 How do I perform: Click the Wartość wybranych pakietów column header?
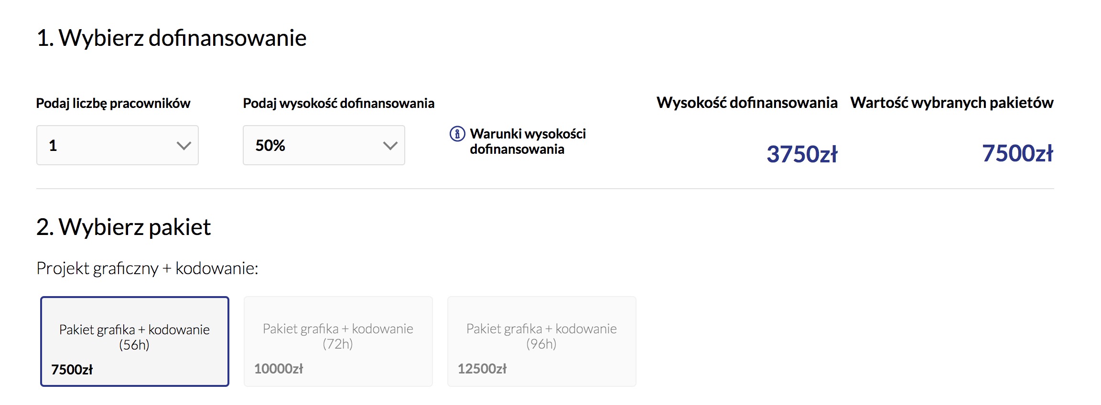tap(952, 103)
